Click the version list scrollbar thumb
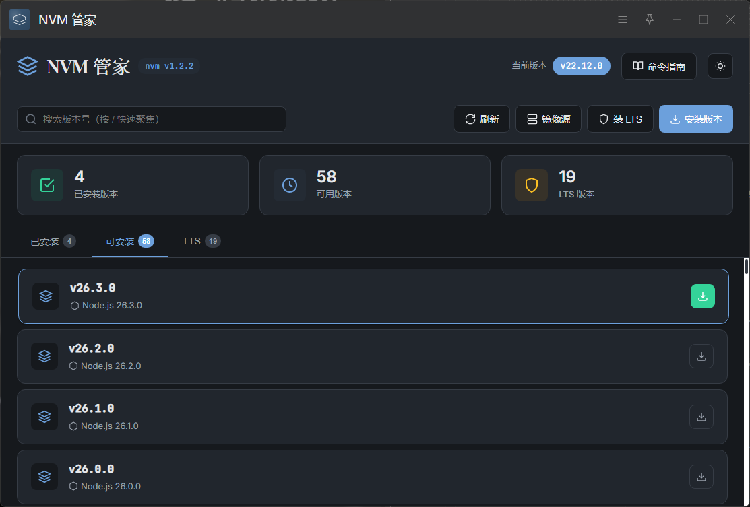Viewport: 750px width, 507px height. point(746,266)
